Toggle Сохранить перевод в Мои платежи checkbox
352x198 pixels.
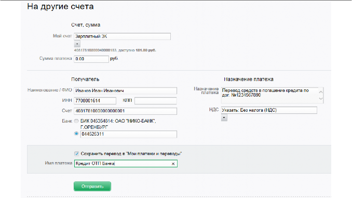[x=76, y=154]
